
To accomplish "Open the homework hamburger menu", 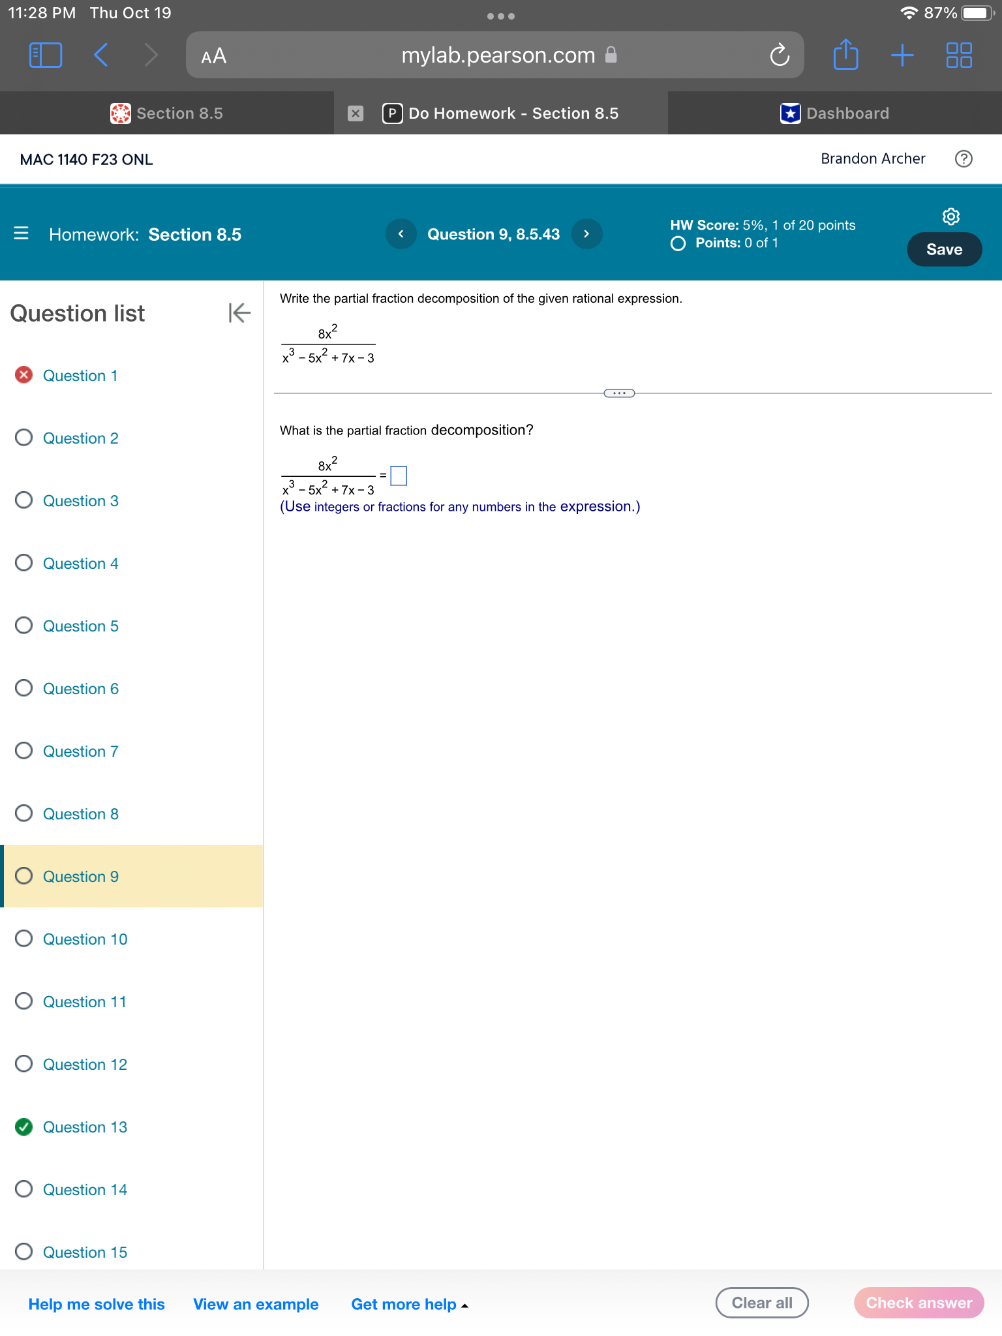I will tap(21, 233).
